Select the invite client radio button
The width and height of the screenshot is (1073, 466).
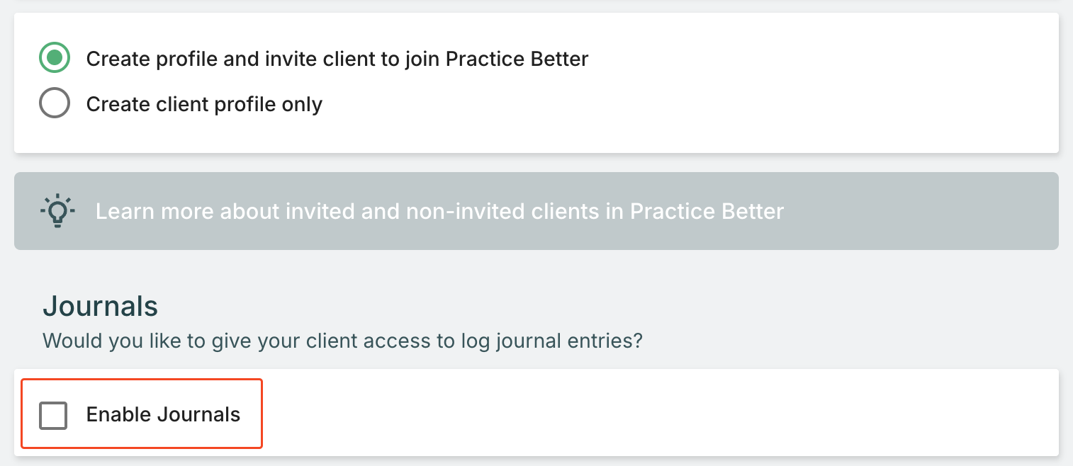tap(55, 58)
